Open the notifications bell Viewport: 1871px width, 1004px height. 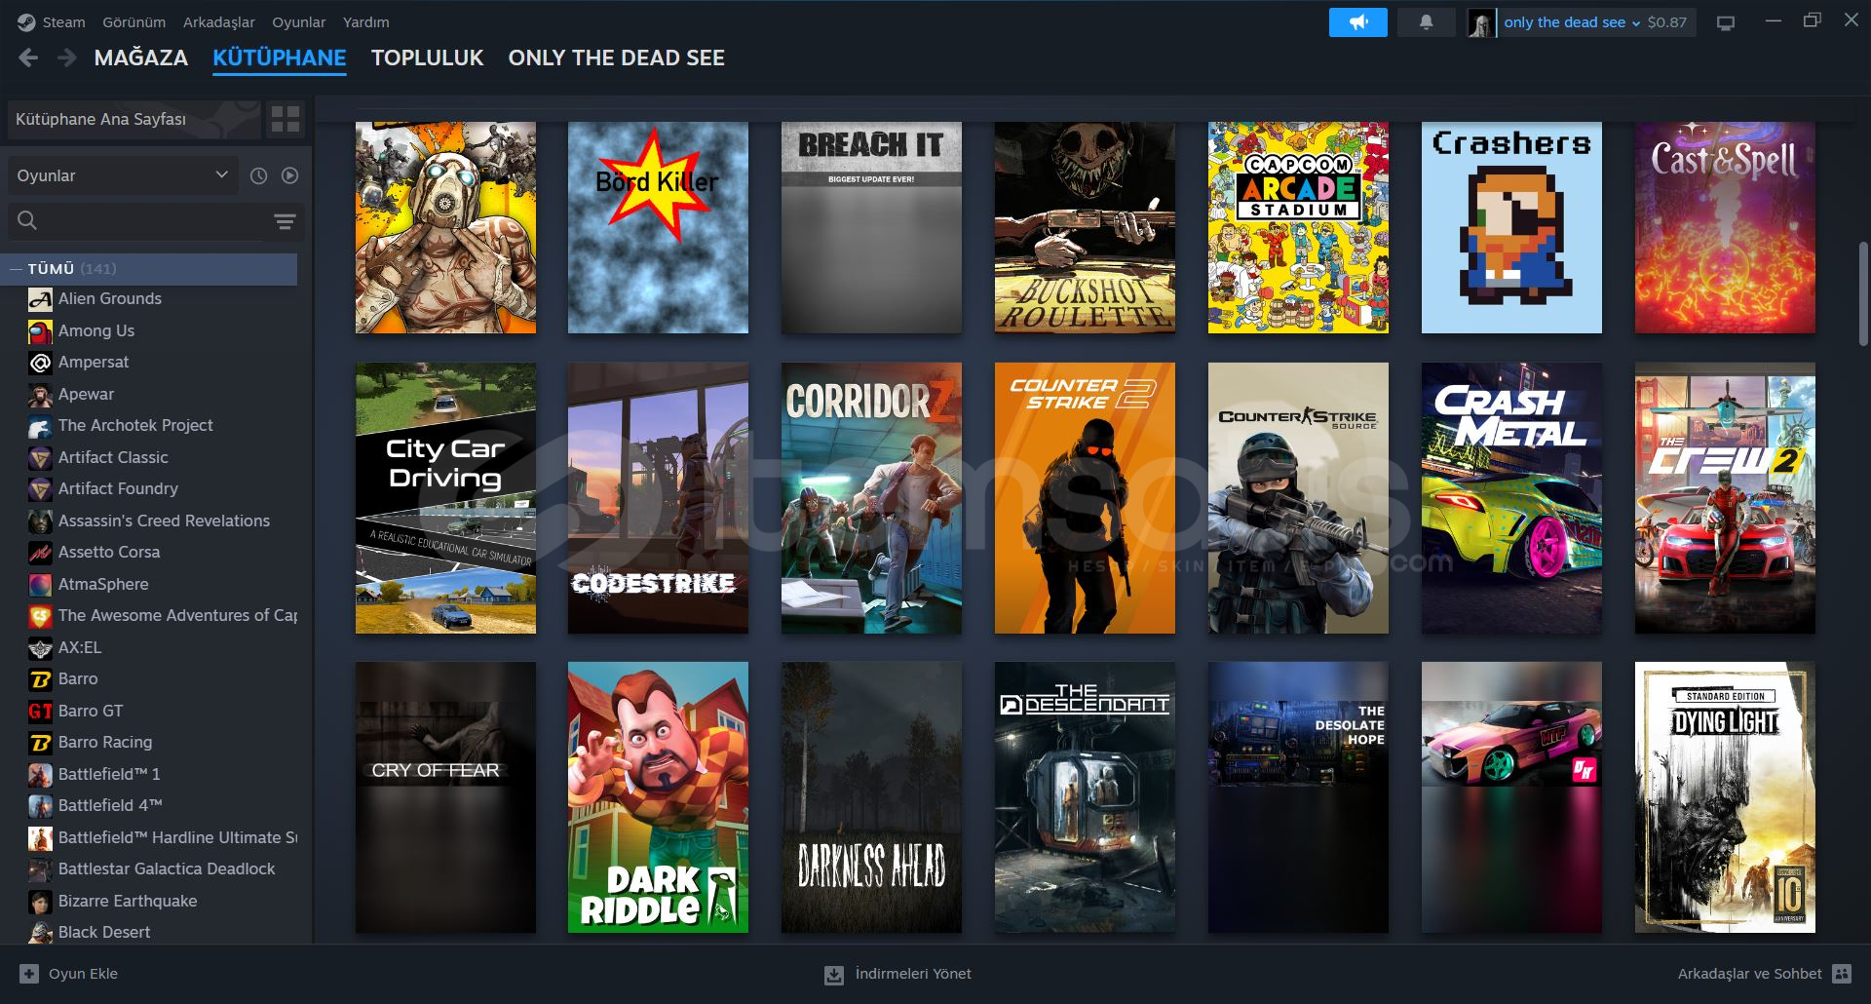pos(1426,22)
